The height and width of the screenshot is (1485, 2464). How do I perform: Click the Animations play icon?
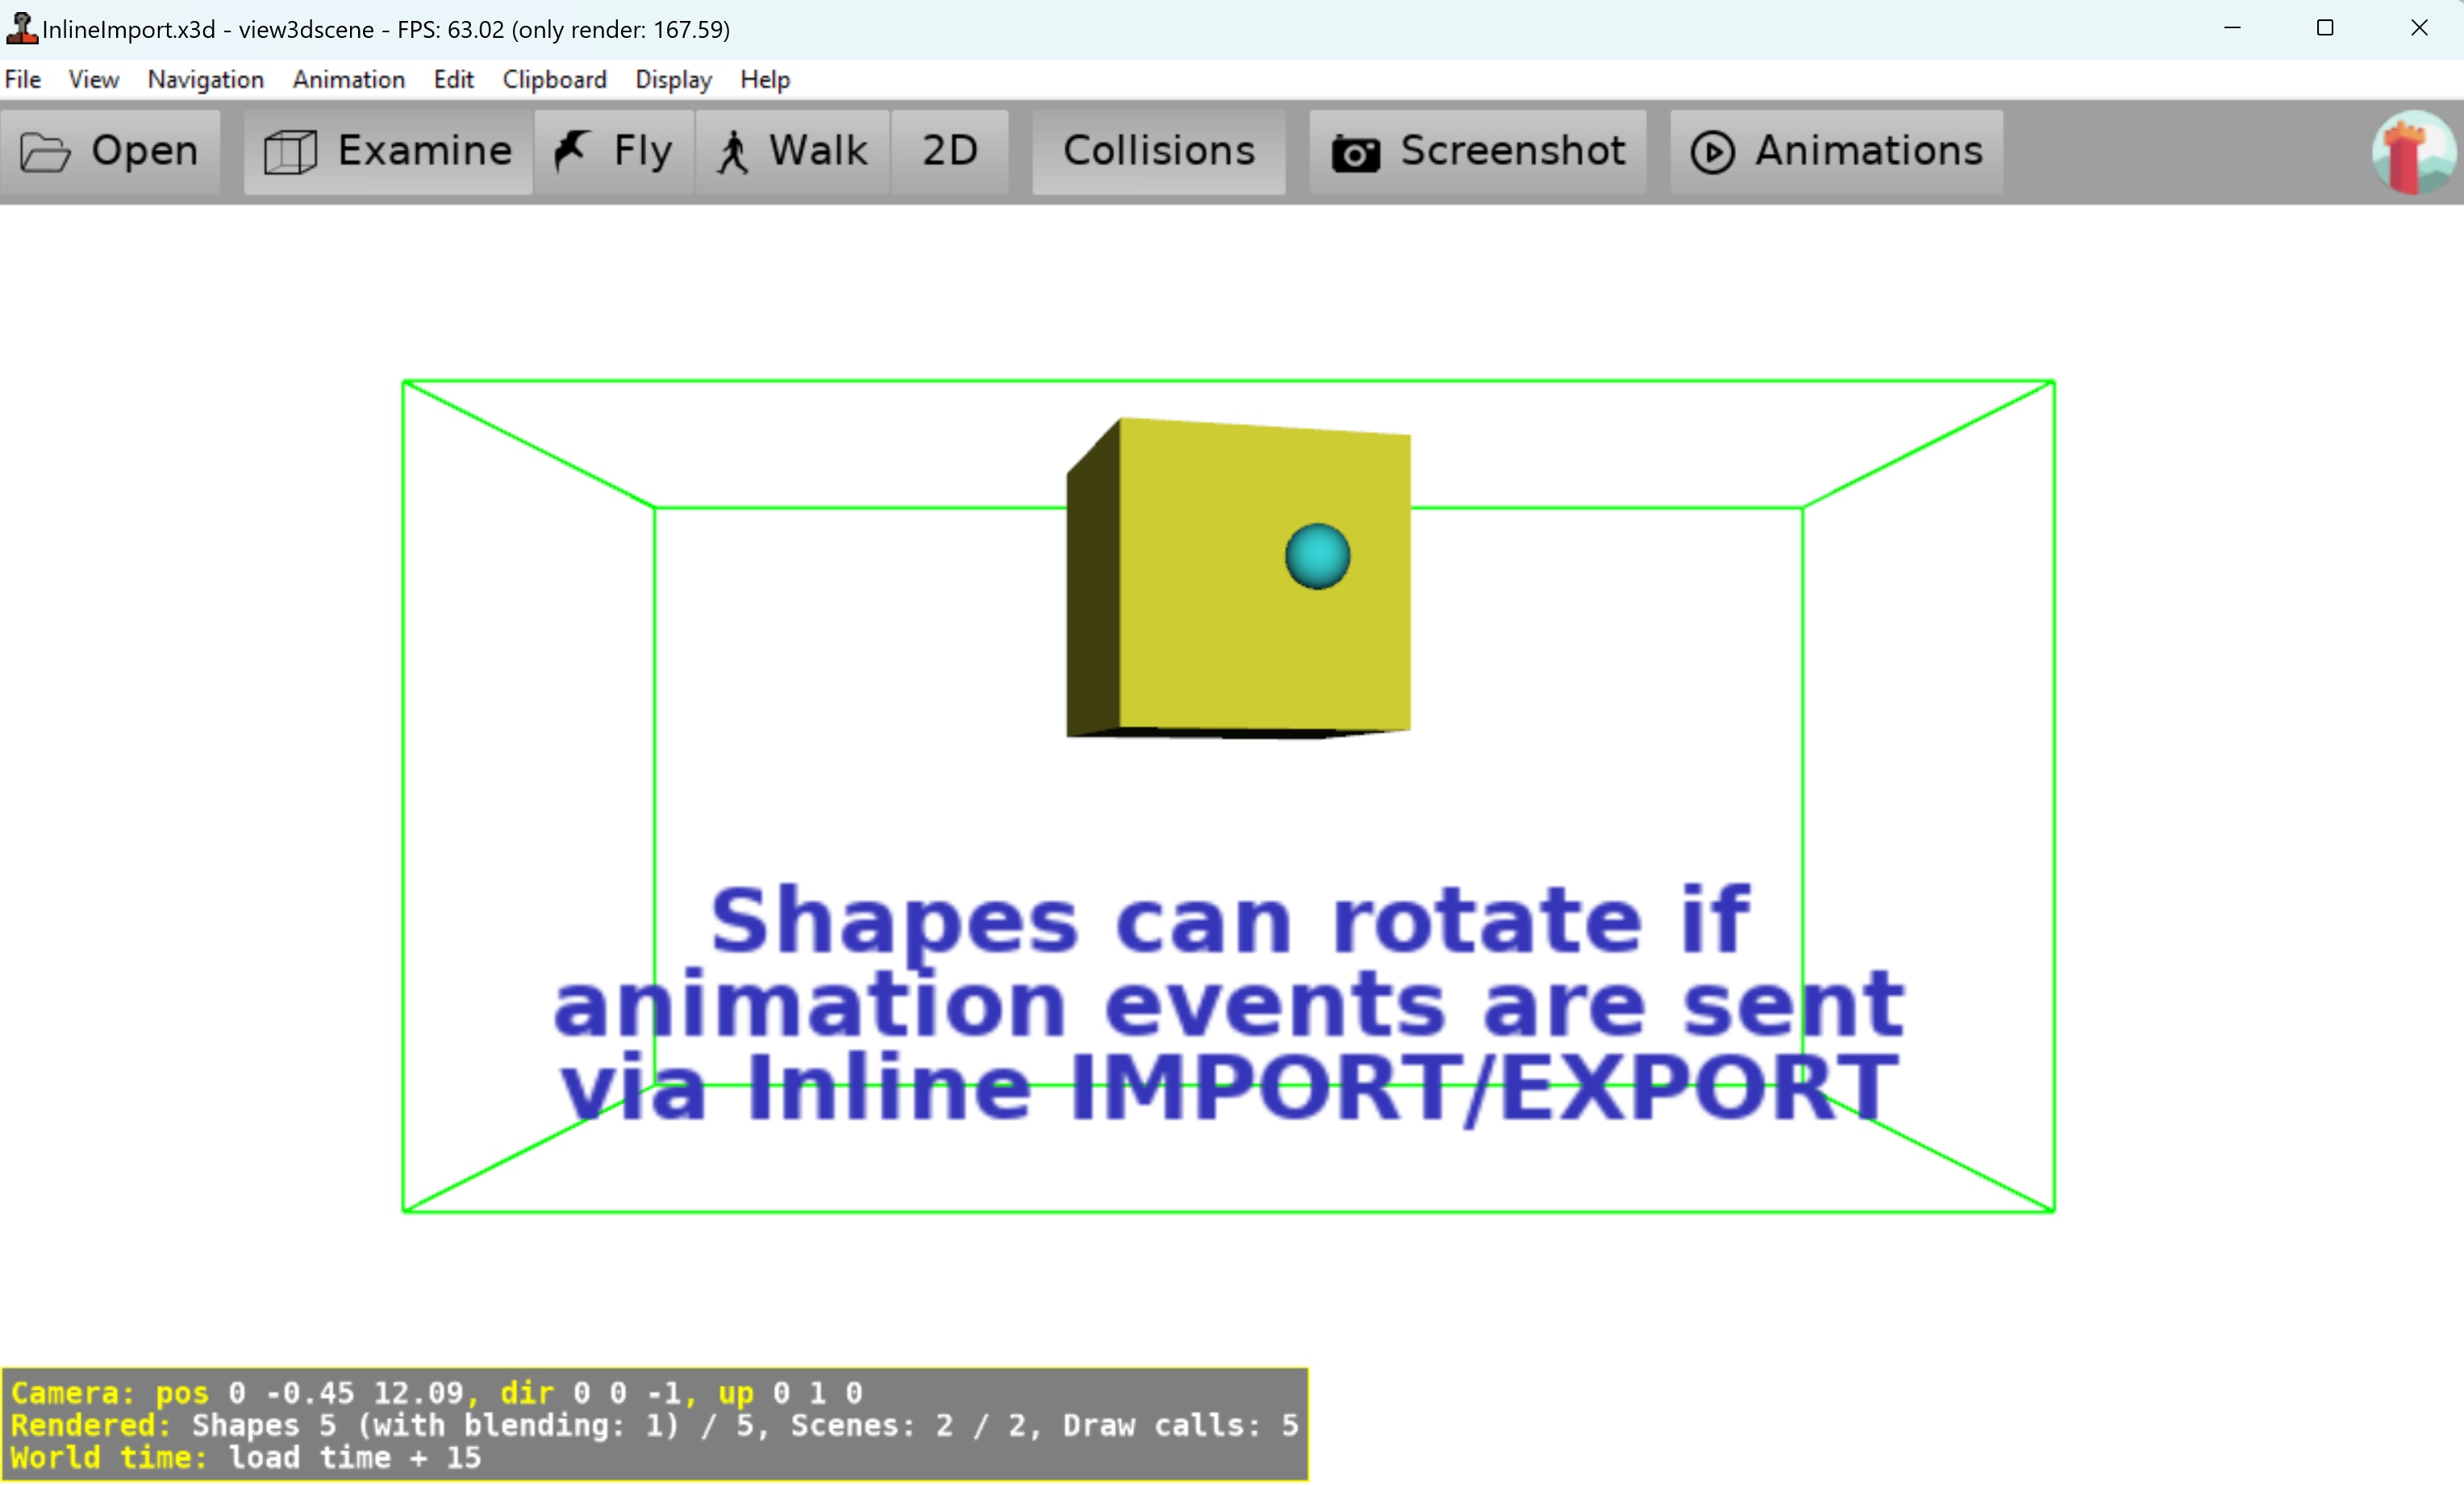pos(1712,152)
